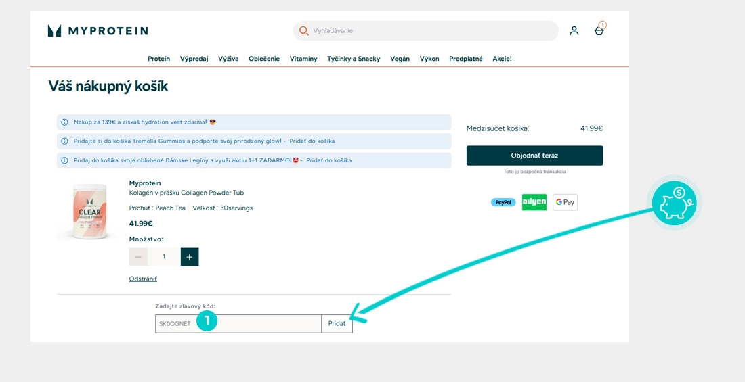The height and width of the screenshot is (382, 745).
Task: Click the Myprotein logo
Action: point(98,31)
